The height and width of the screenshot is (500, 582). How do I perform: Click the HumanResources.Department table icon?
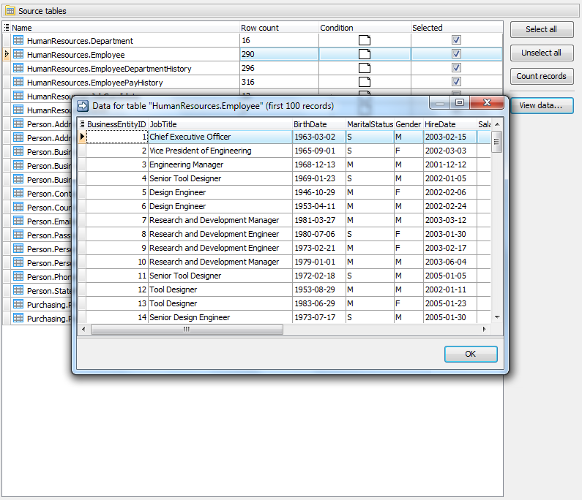18,41
